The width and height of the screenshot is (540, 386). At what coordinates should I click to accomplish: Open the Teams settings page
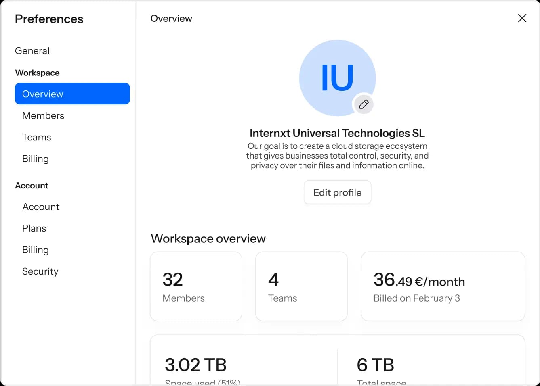pyautogui.click(x=37, y=137)
